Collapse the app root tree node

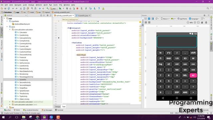[x=4, y=18]
